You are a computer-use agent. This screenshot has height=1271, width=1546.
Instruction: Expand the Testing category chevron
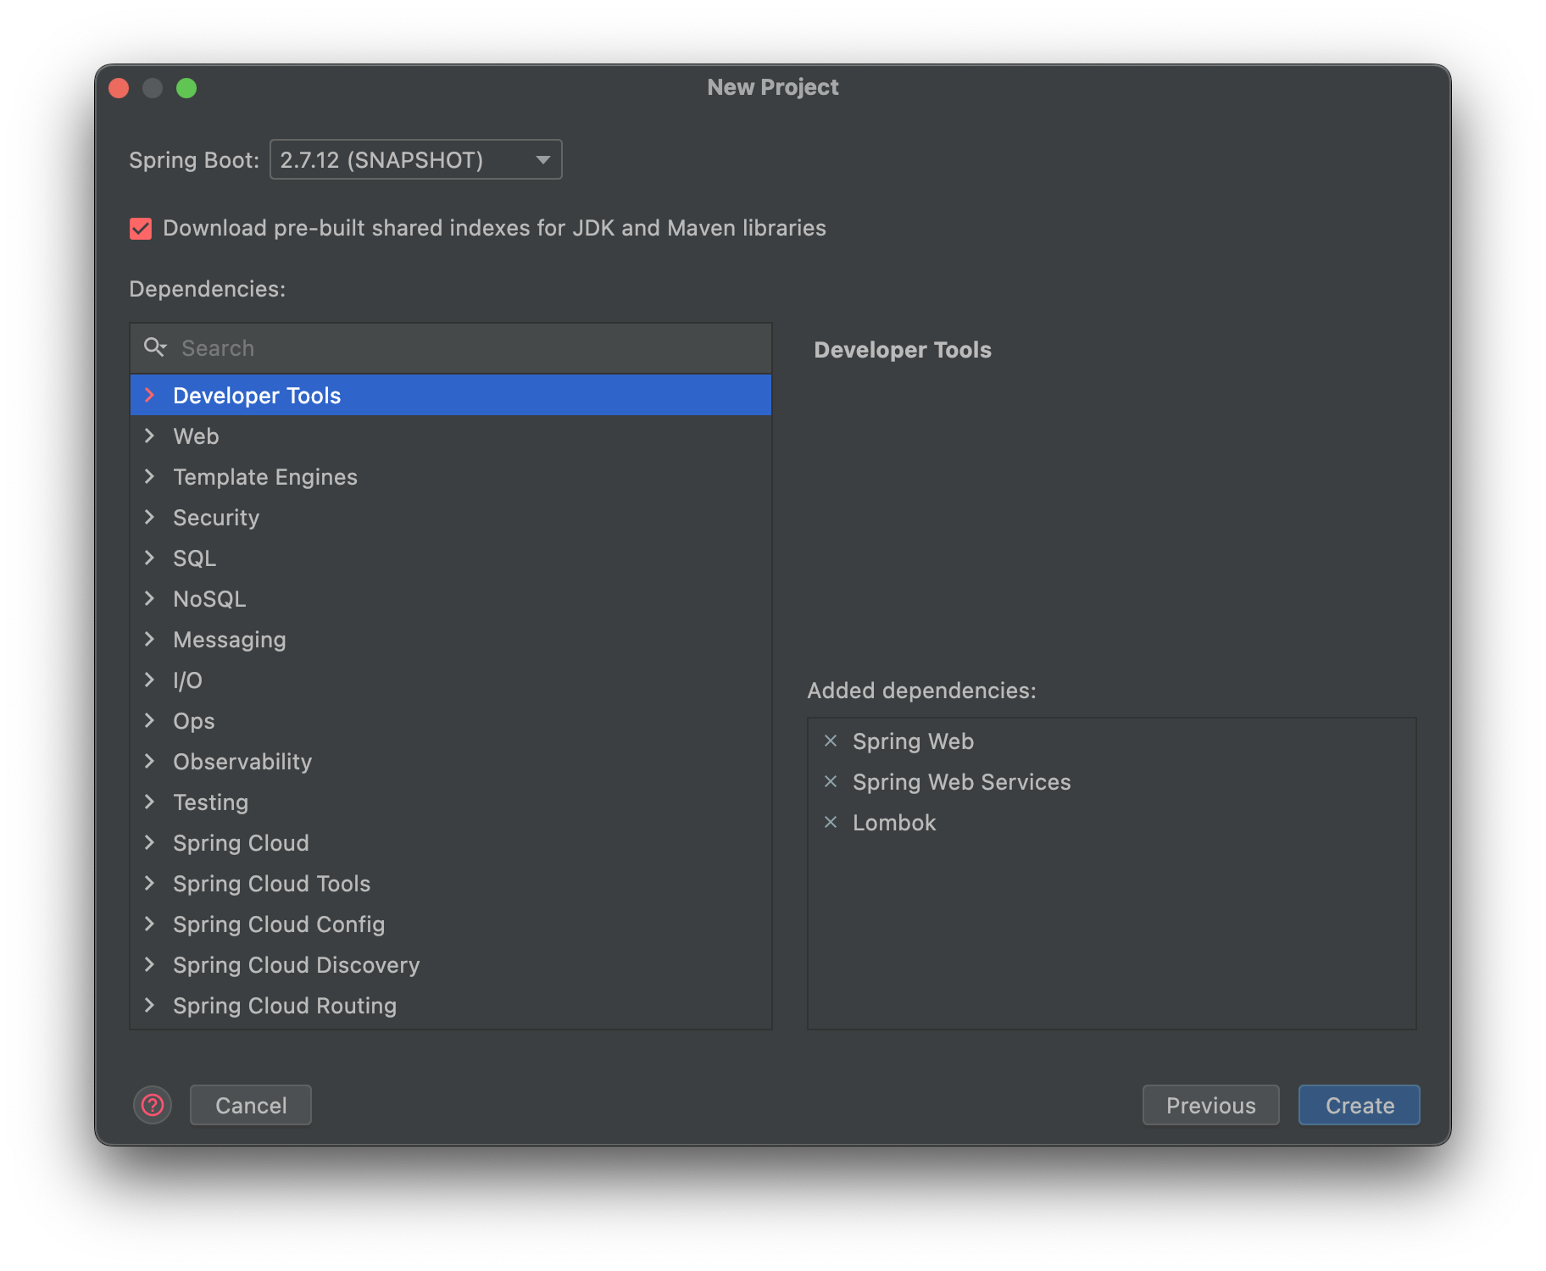point(150,802)
